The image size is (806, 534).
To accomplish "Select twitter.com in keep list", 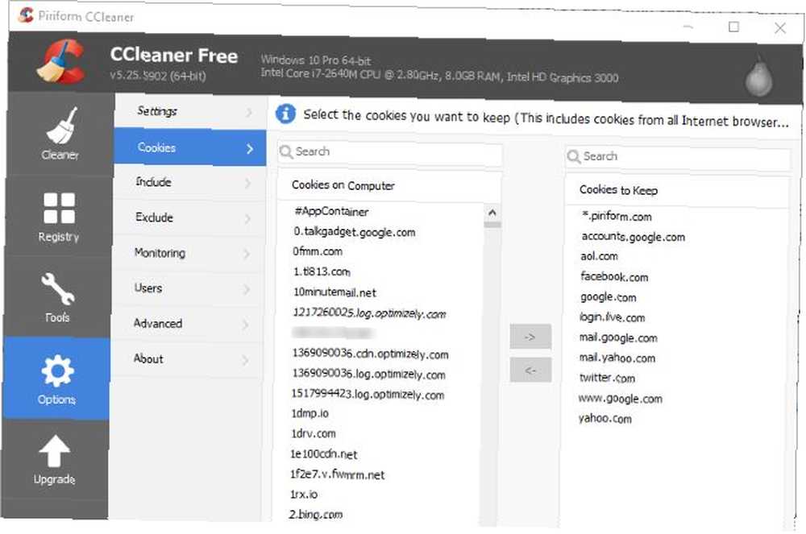I will [607, 378].
